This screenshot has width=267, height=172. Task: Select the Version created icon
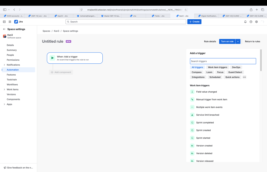pos(192,146)
